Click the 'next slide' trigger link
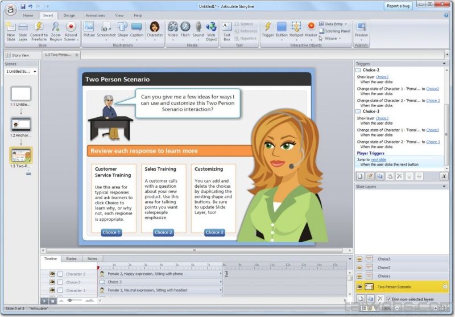 [x=378, y=159]
